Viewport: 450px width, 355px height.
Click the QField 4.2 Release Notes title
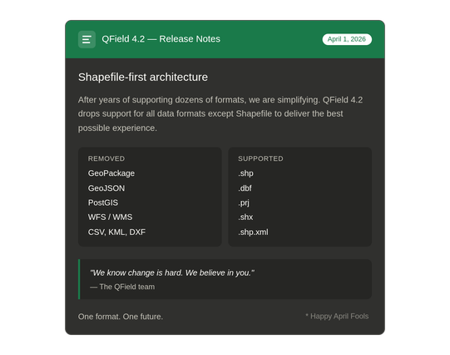point(161,39)
